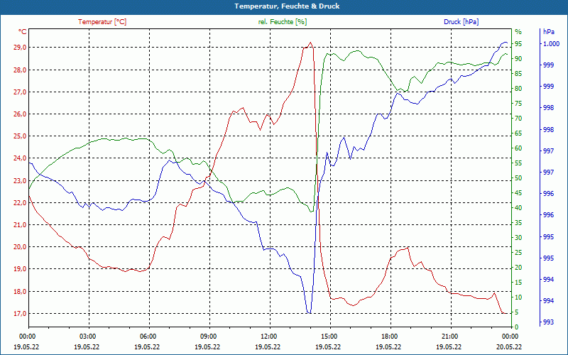Click the 28,0 temperature axis tick label
Image resolution: width=568 pixels, height=355 pixels.
[21, 70]
